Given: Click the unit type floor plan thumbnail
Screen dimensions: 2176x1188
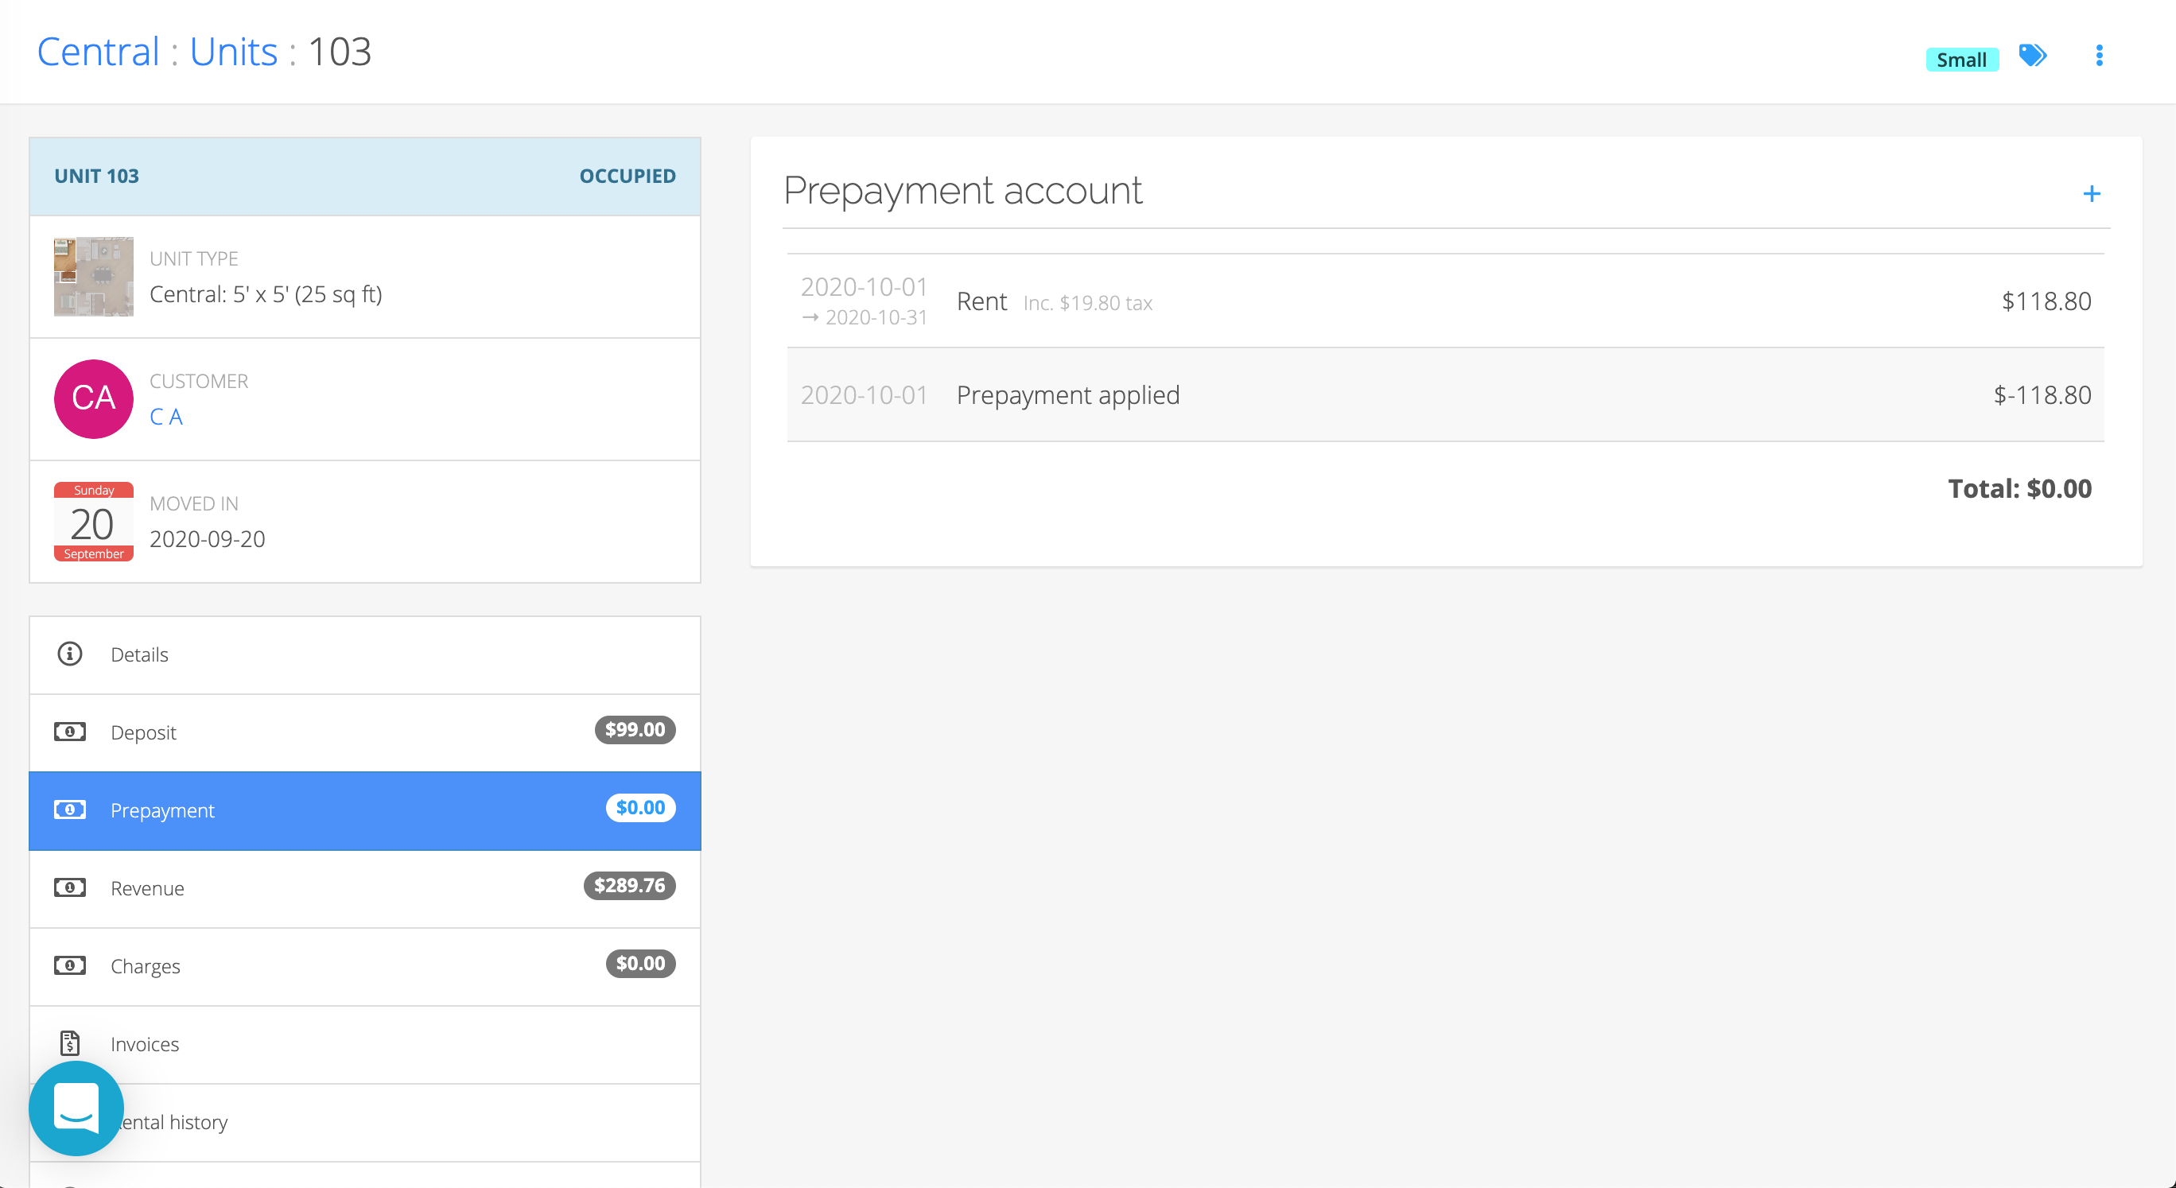Looking at the screenshot, I should coord(93,276).
